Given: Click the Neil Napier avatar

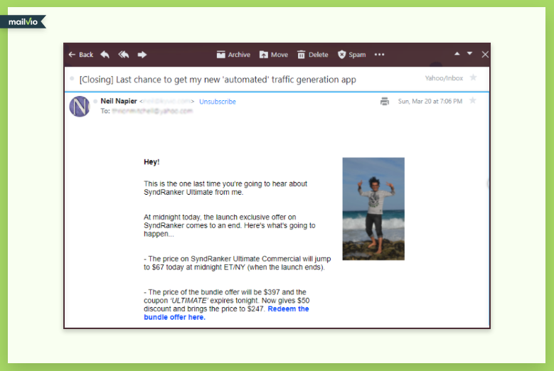Looking at the screenshot, I should (80, 106).
